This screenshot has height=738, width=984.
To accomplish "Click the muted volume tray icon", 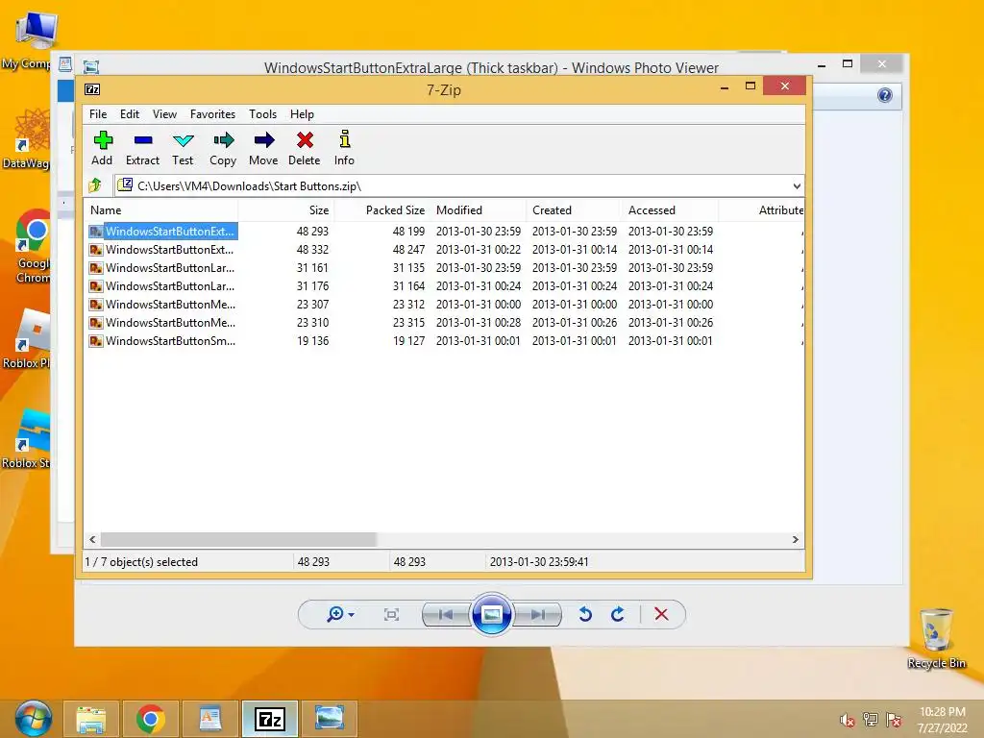I will point(848,720).
